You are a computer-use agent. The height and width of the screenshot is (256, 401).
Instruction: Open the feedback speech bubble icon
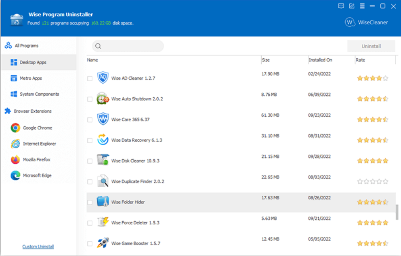click(341, 6)
